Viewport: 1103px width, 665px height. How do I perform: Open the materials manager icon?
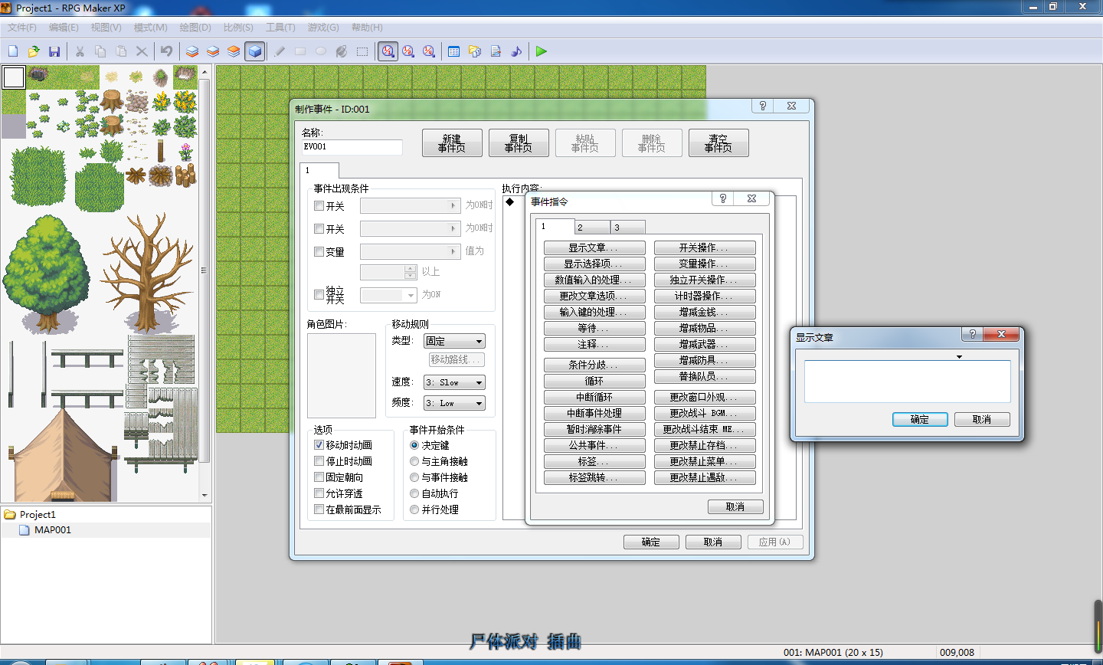(x=475, y=51)
